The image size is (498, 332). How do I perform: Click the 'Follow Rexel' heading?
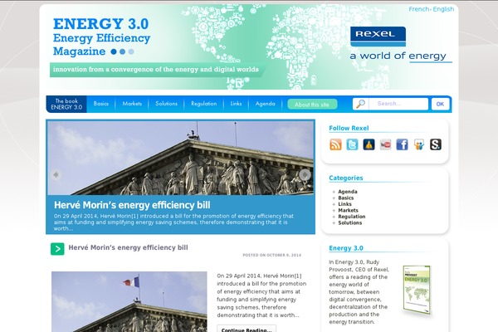[349, 129]
